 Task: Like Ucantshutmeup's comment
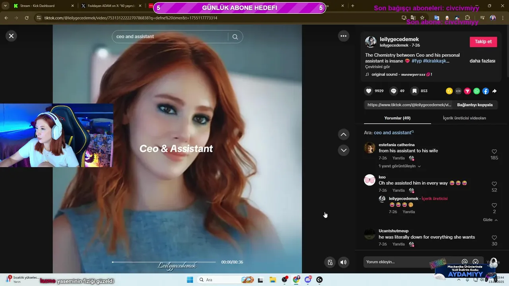pos(494,238)
